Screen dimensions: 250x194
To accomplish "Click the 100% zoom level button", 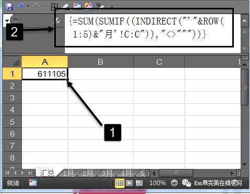I will pos(158,183).
